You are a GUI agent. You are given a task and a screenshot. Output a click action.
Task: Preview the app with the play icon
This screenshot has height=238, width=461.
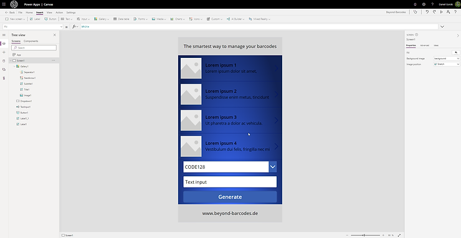click(x=441, y=12)
